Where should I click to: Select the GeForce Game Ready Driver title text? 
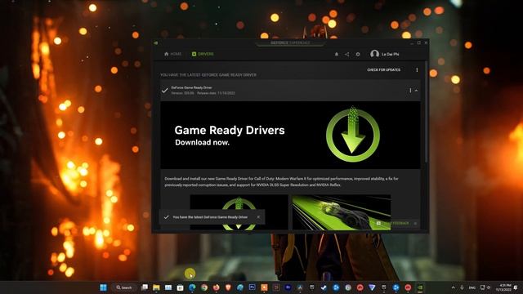(x=191, y=87)
